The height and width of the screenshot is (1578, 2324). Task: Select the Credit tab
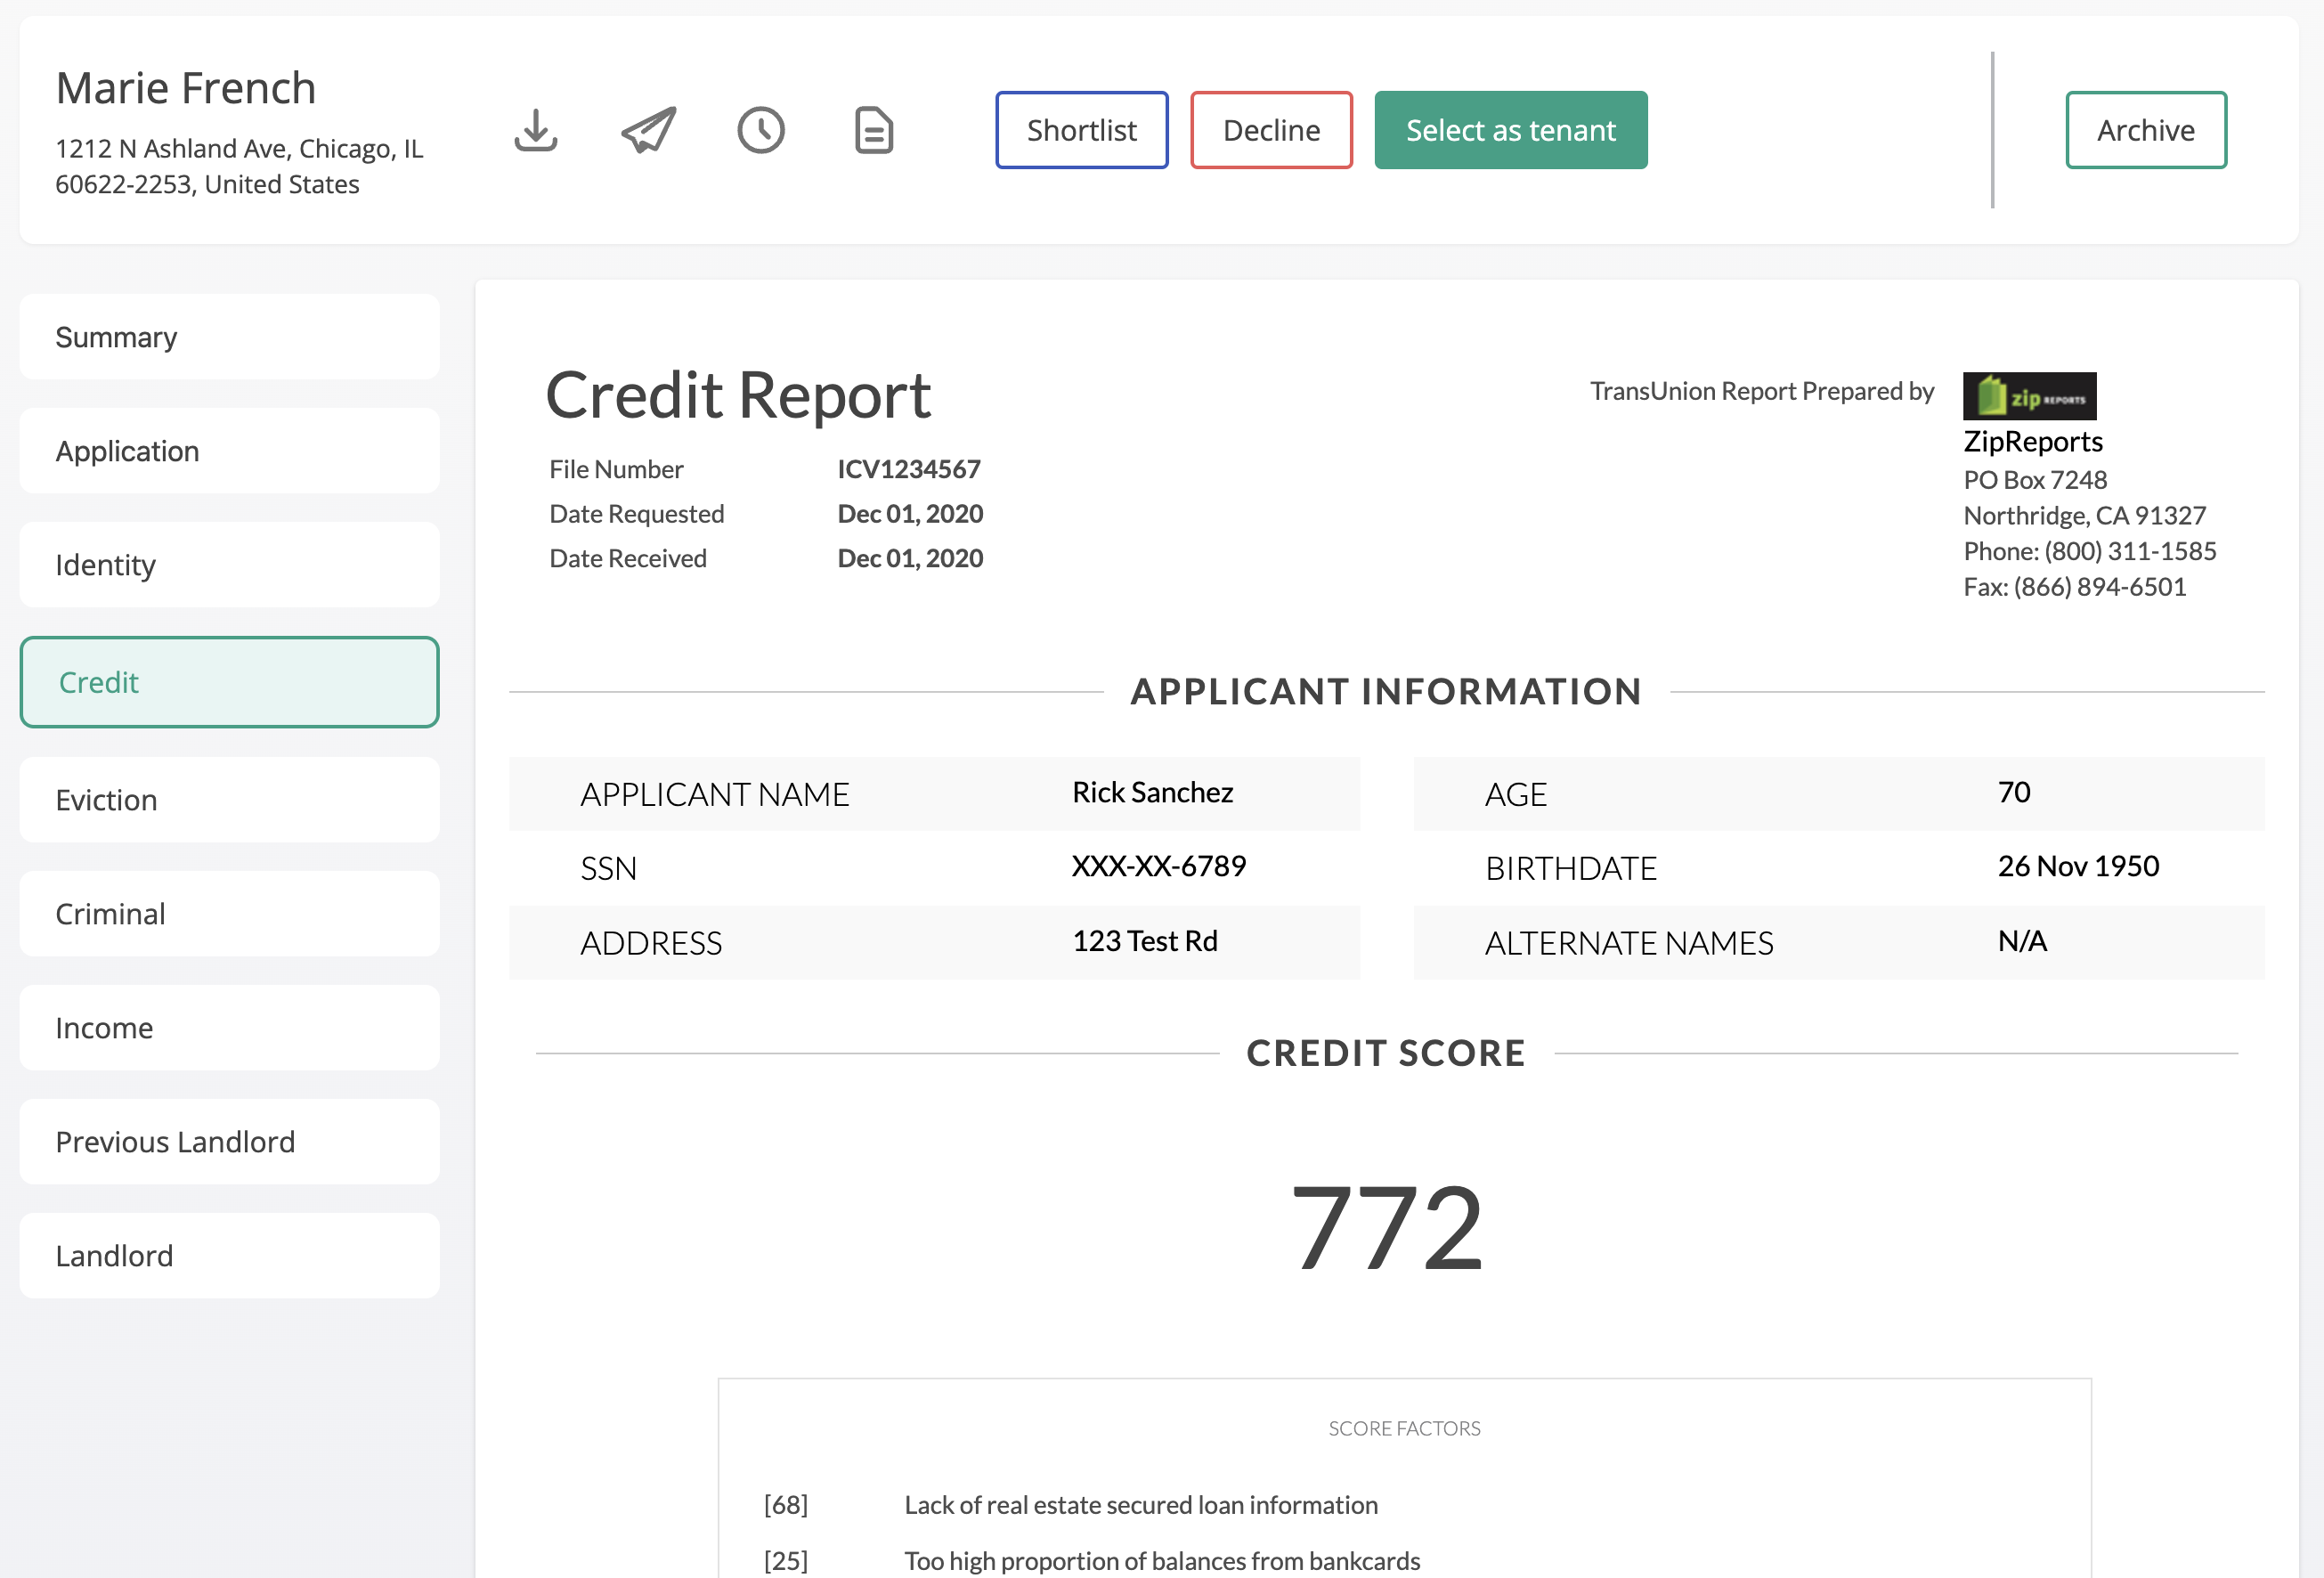[x=229, y=682]
